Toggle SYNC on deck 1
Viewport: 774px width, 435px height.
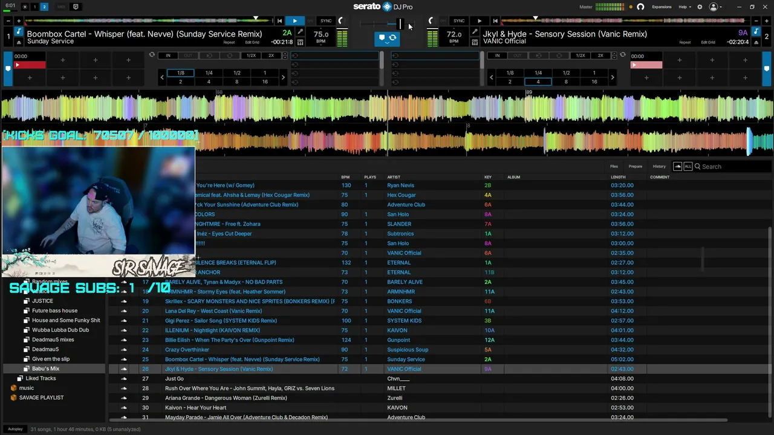(326, 21)
